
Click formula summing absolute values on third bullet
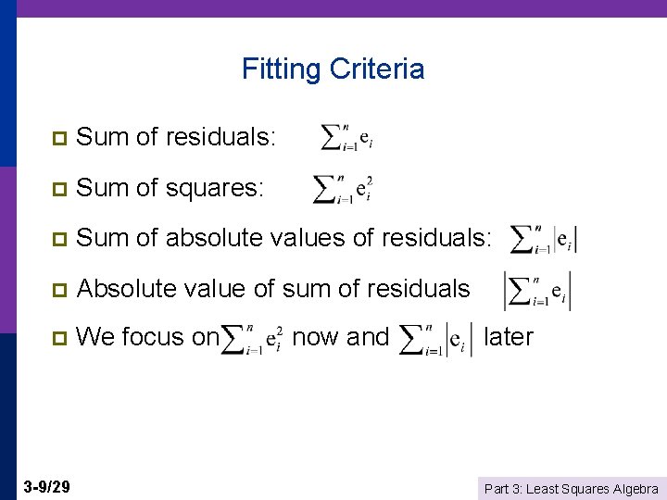tap(544, 239)
